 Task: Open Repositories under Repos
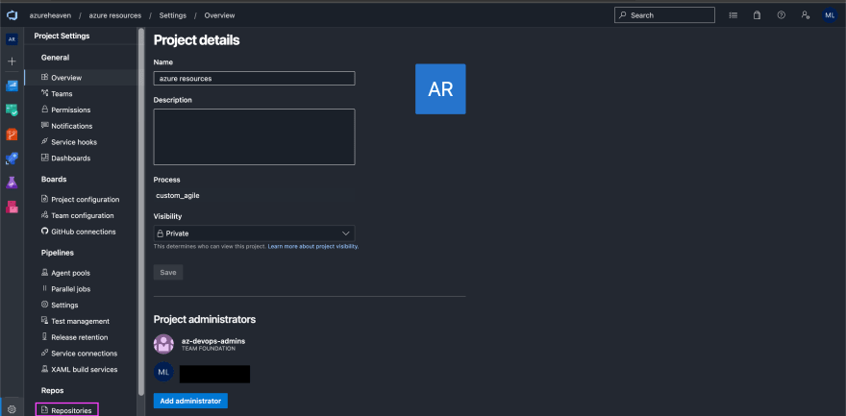(x=67, y=410)
